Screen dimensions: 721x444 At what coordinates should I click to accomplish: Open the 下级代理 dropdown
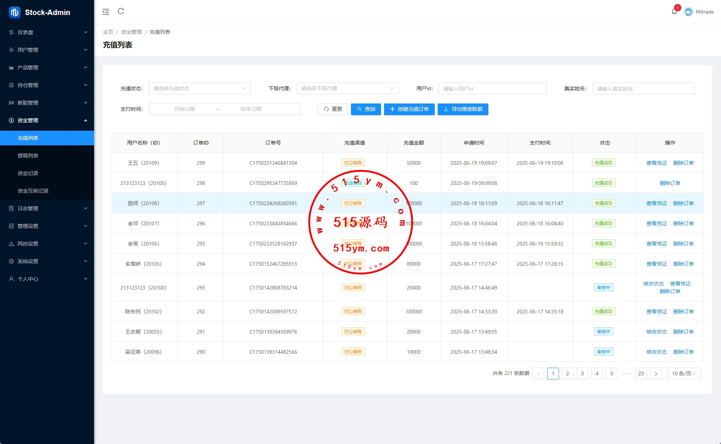coord(347,88)
